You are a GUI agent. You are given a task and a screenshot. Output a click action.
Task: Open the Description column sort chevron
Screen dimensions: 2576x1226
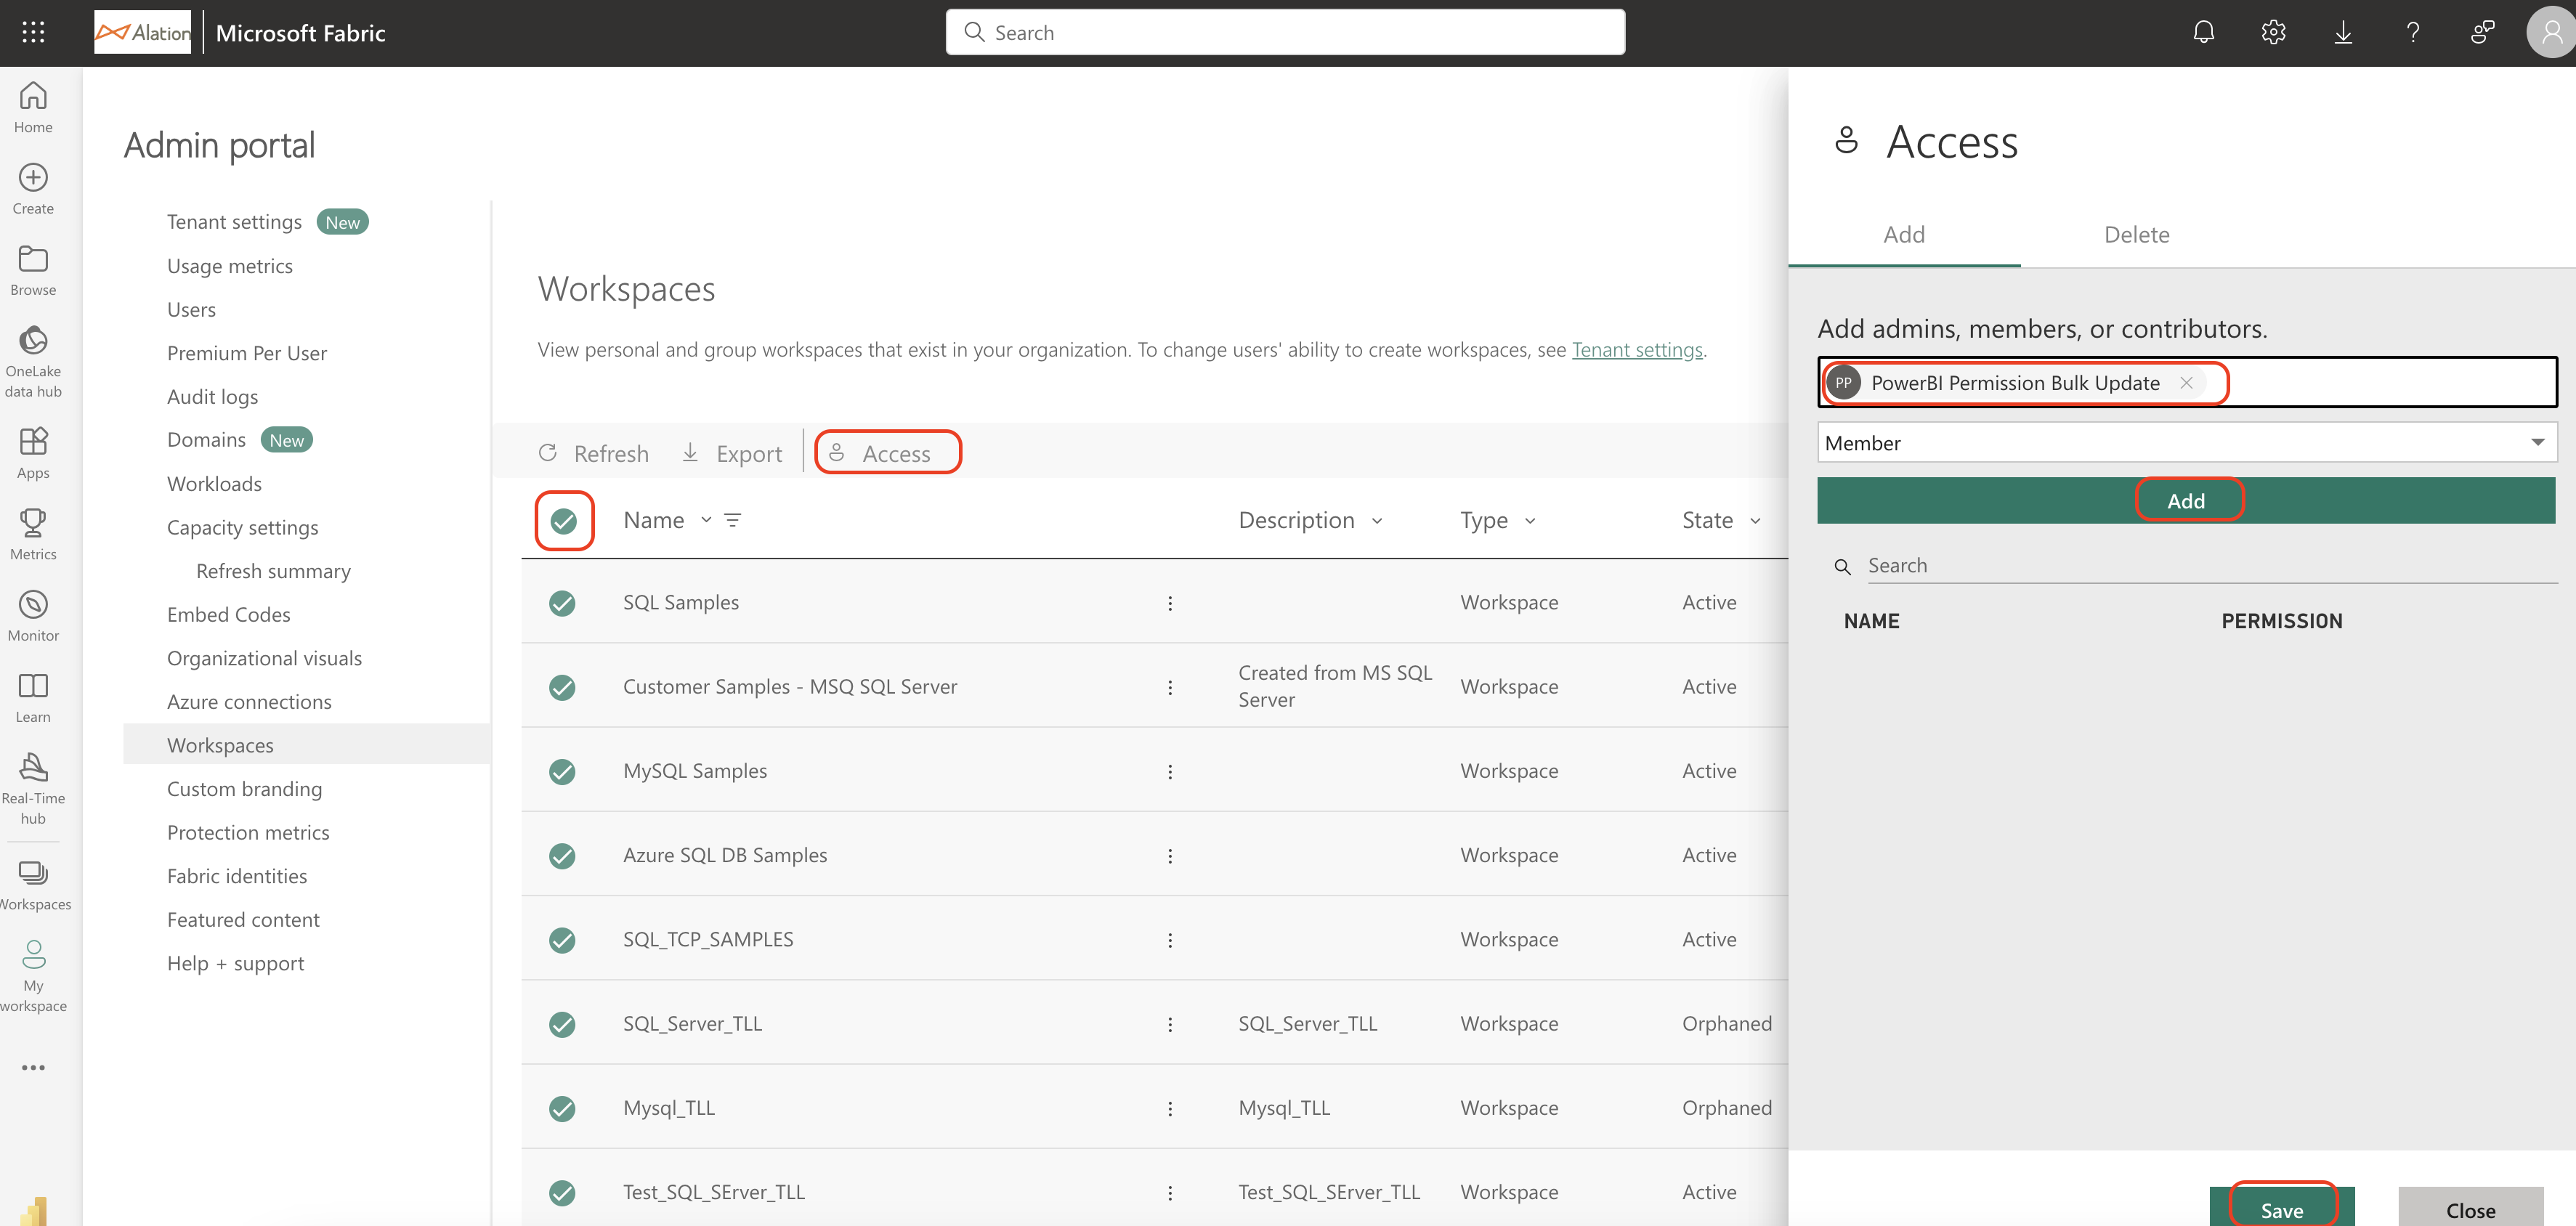point(1377,520)
